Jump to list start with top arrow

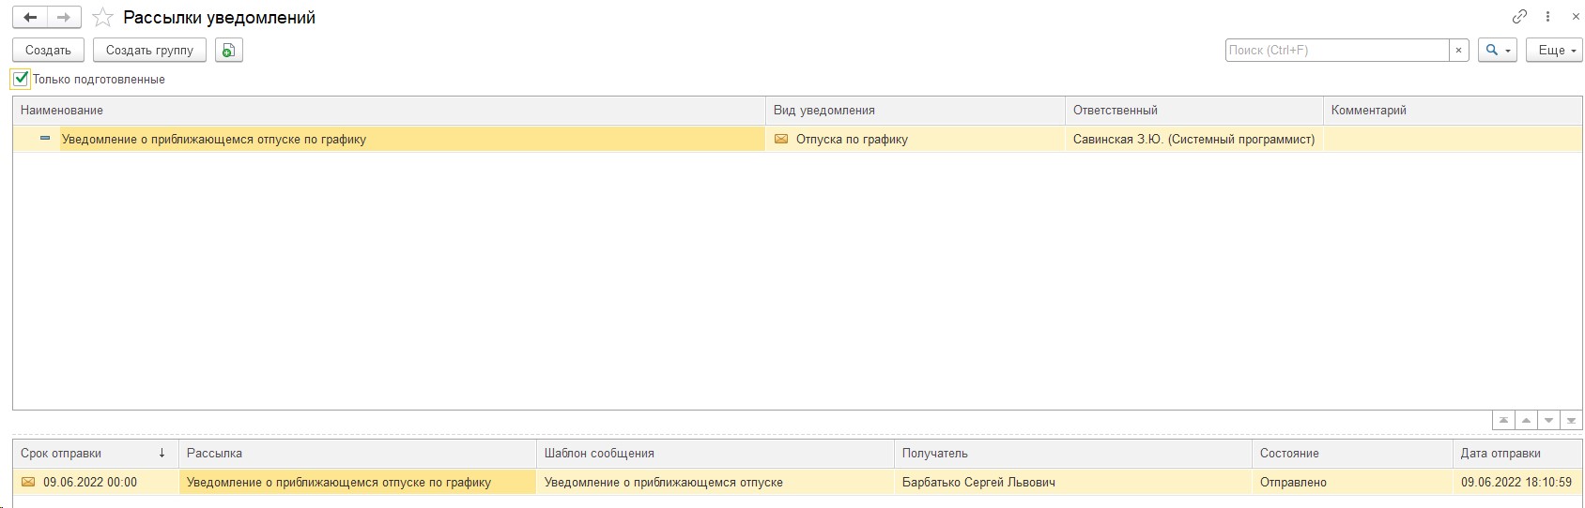1504,421
